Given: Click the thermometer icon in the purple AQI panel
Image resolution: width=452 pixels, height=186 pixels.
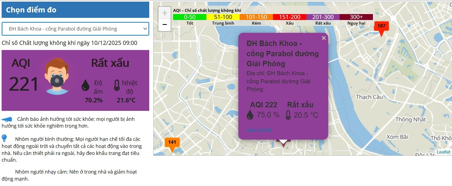Looking at the screenshot, I should pyautogui.click(x=117, y=85).
